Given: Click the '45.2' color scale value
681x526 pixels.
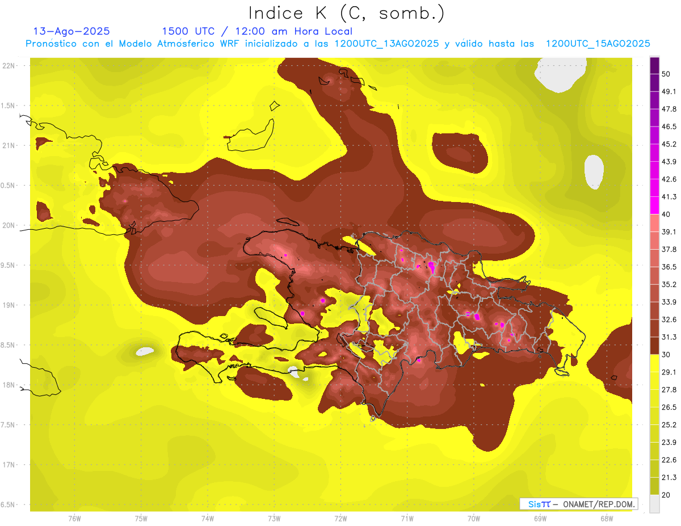Looking at the screenshot, I should click(x=669, y=144).
